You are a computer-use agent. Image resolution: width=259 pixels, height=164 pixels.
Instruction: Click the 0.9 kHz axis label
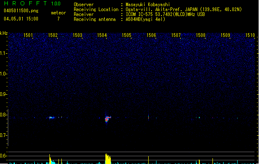(x=3, y=94)
